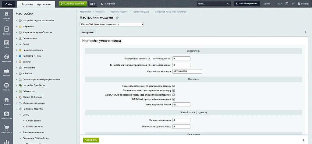
Task: Click the Пользователи tree icon
Action: pos(20,38)
